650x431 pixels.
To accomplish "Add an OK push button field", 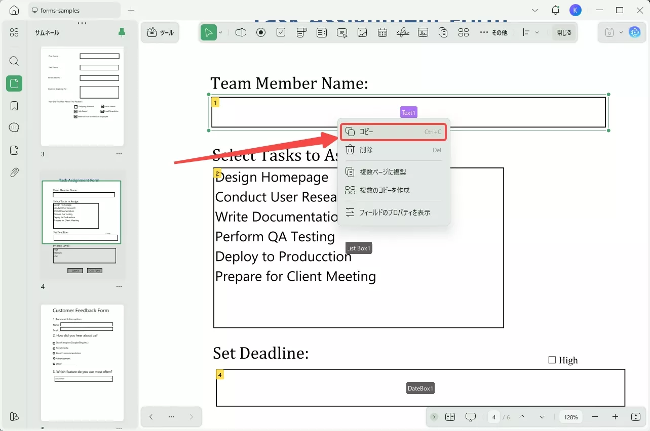I will tap(342, 32).
